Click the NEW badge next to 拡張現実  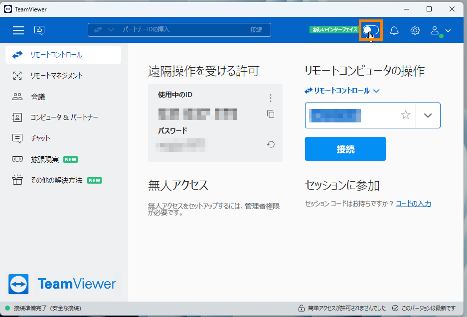click(x=71, y=159)
